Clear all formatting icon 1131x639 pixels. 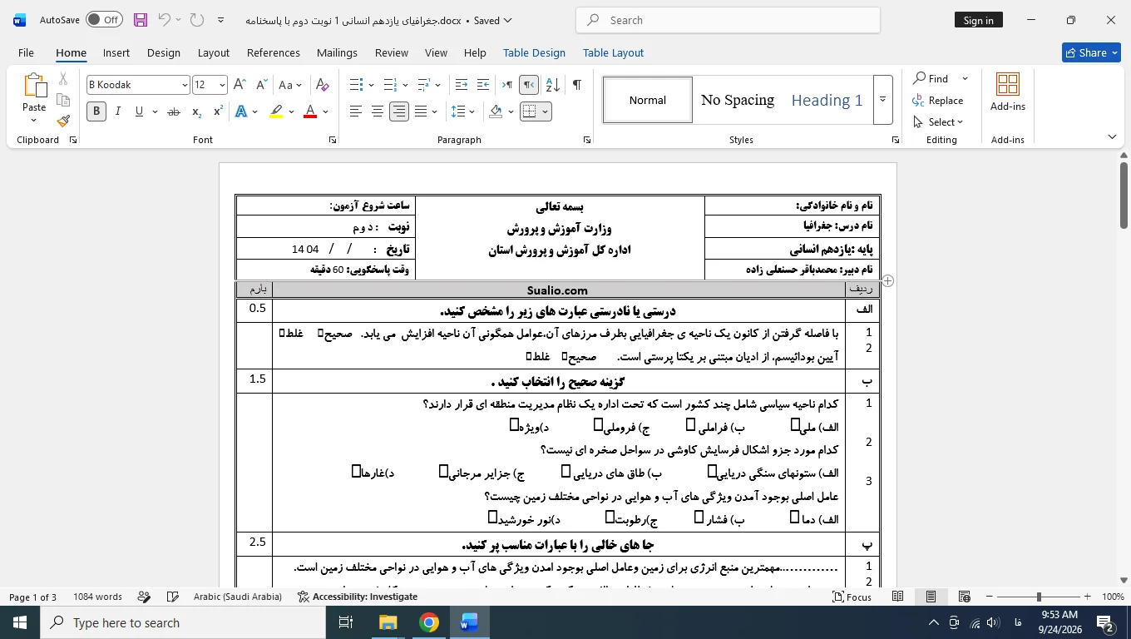323,85
